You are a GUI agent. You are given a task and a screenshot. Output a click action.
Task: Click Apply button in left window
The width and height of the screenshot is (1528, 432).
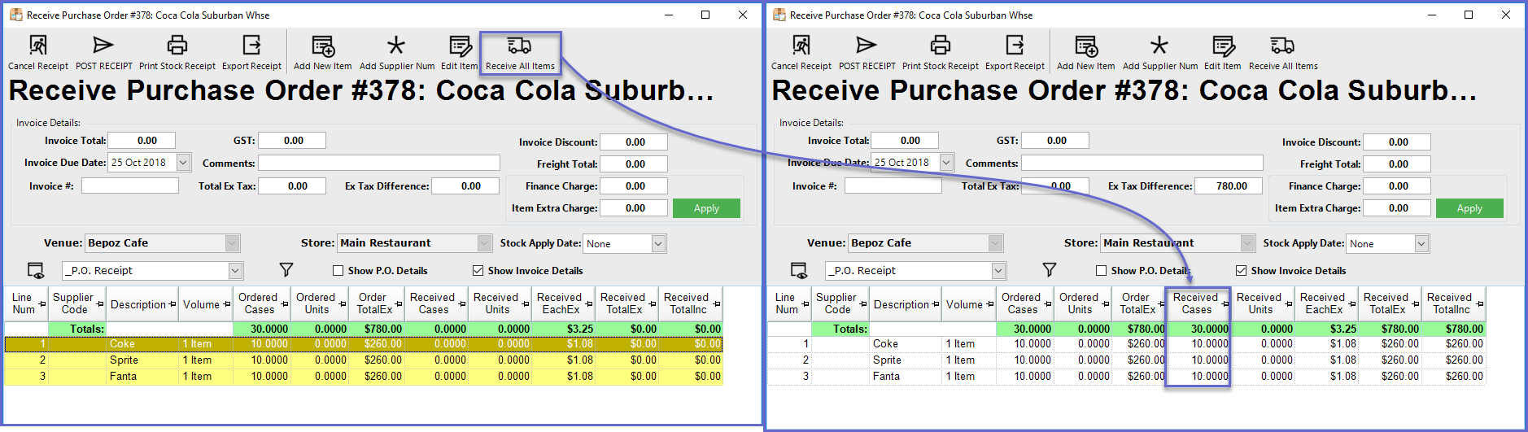(x=706, y=208)
